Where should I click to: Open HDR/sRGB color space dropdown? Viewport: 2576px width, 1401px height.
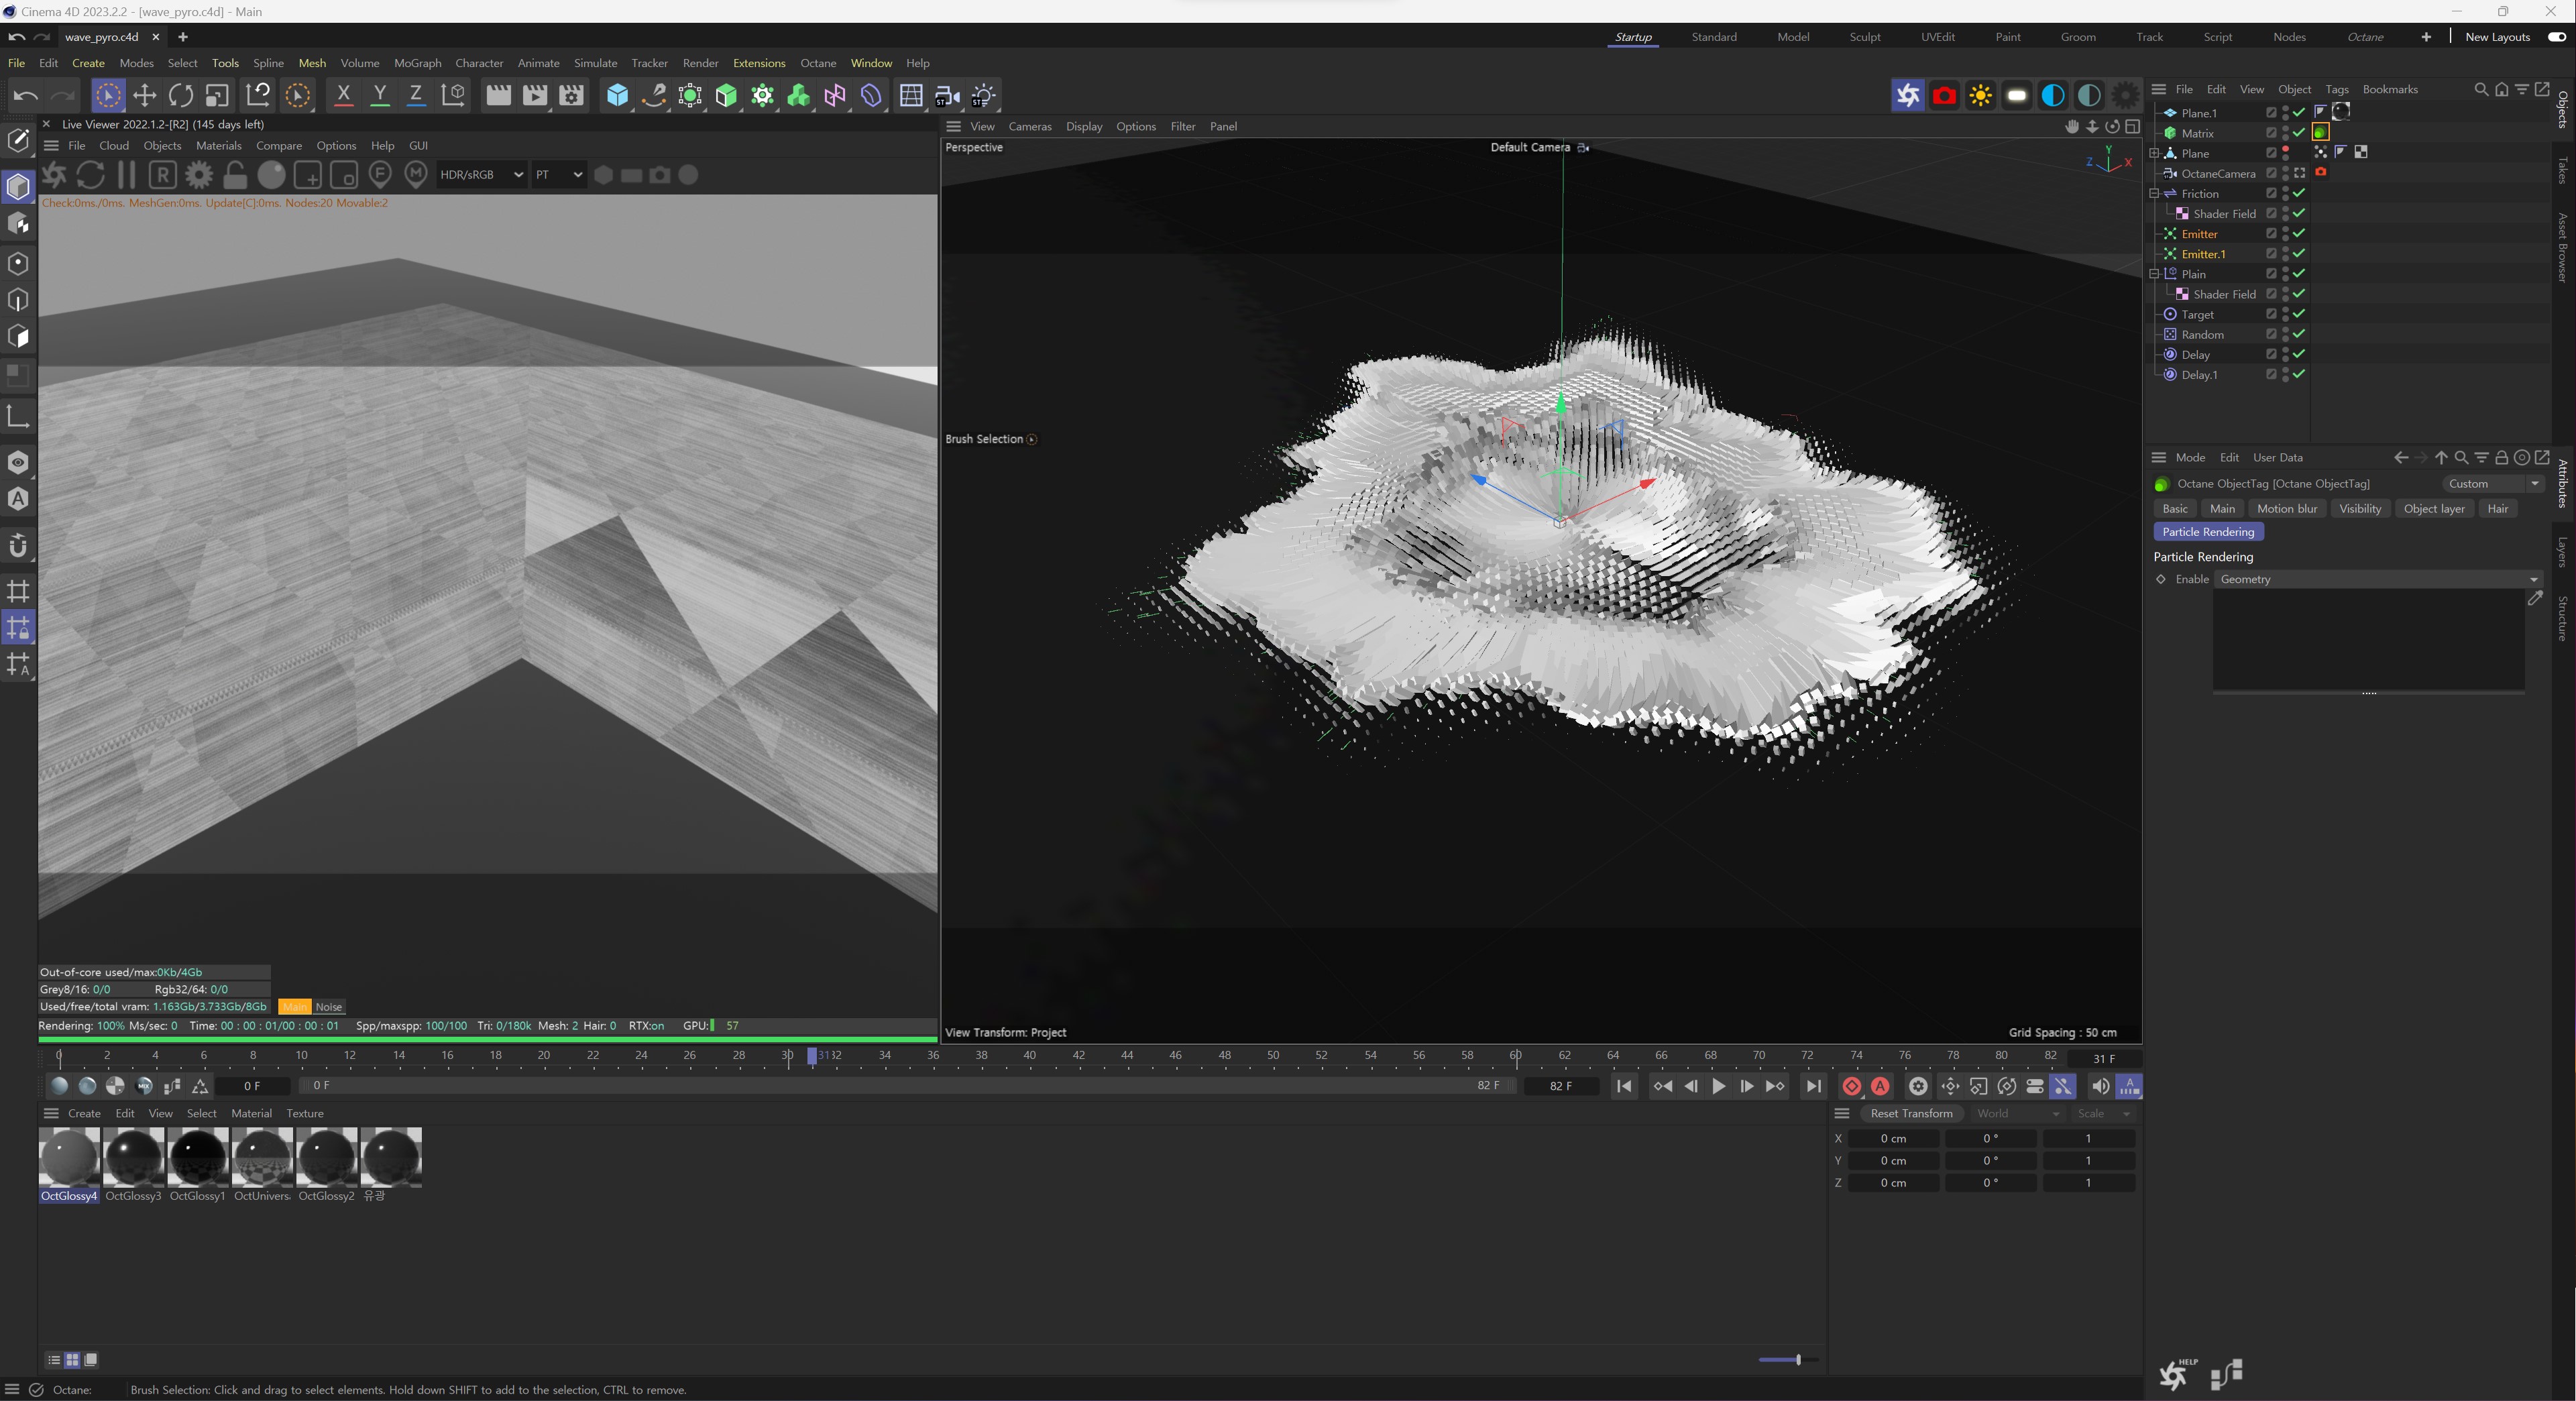pyautogui.click(x=481, y=174)
